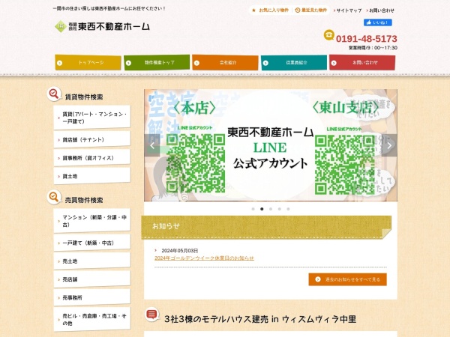Open 賃貸(アパート・マンション・一戸建て) category
The width and height of the screenshot is (450, 337).
(x=91, y=118)
